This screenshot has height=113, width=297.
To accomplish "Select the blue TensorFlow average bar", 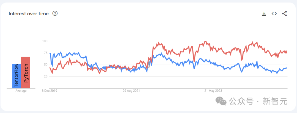I will [16, 76].
